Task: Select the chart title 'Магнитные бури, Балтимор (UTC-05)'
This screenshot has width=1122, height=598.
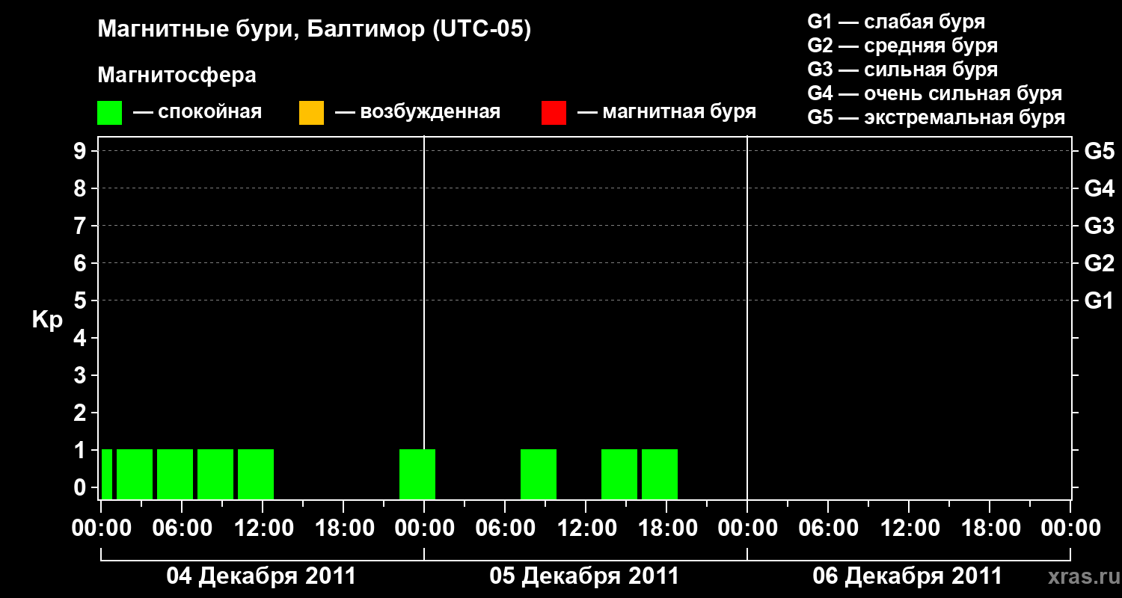Action: point(314,30)
